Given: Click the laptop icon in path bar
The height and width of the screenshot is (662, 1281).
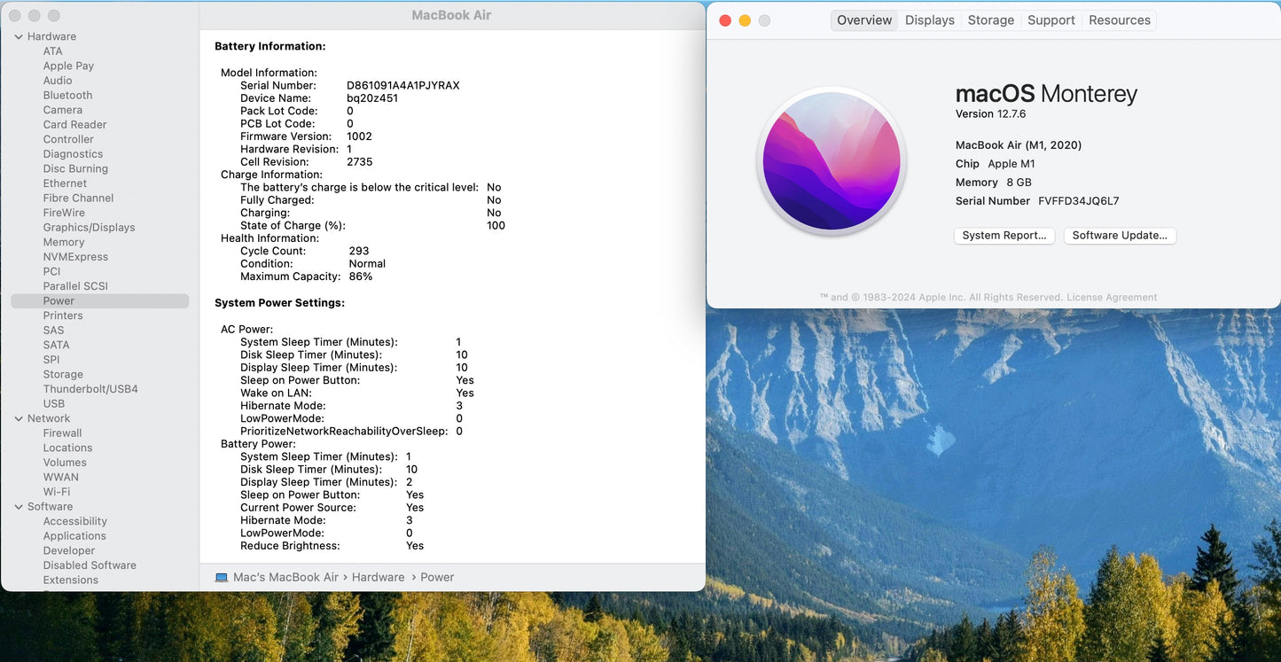Looking at the screenshot, I should (222, 577).
